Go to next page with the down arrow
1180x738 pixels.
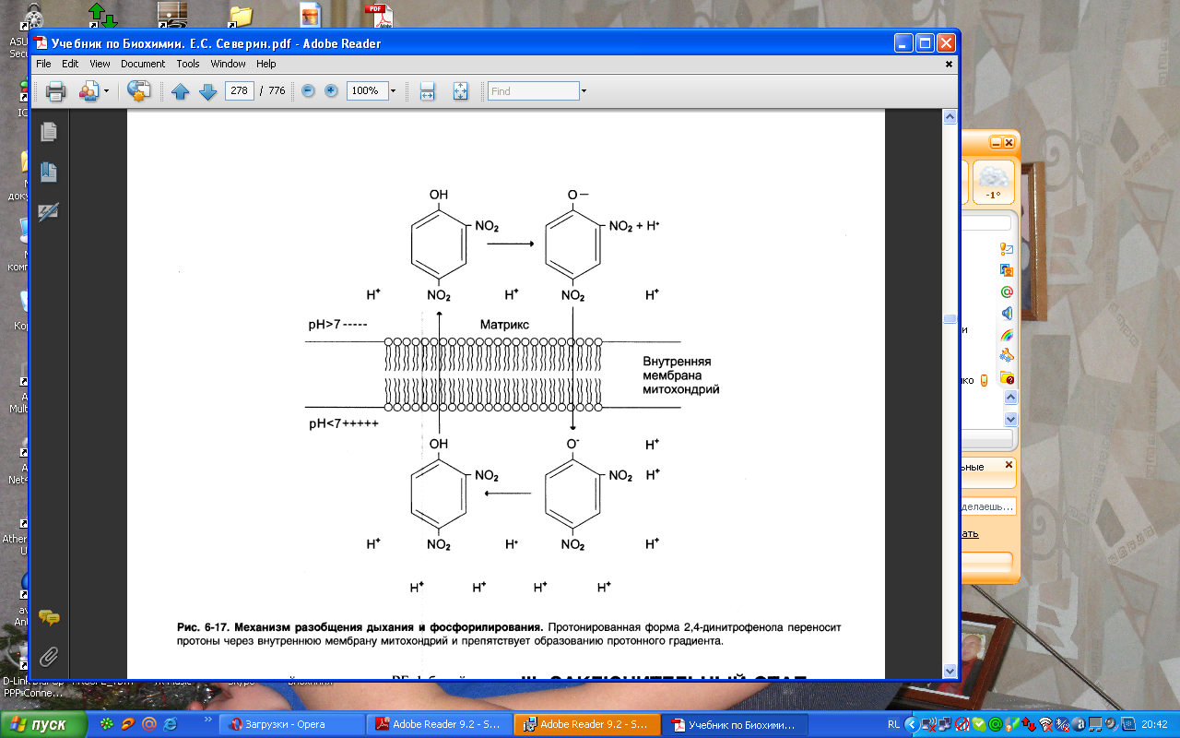[x=207, y=90]
